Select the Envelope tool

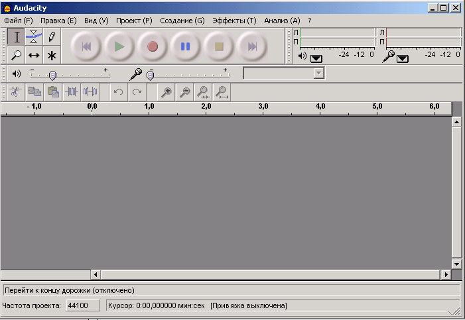(x=34, y=37)
